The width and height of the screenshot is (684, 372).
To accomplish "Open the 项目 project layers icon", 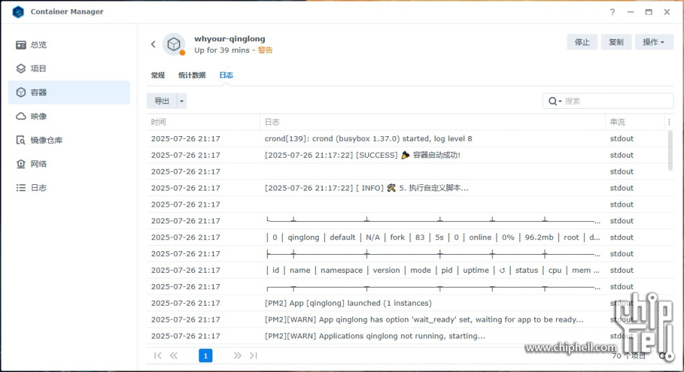I will click(21, 68).
